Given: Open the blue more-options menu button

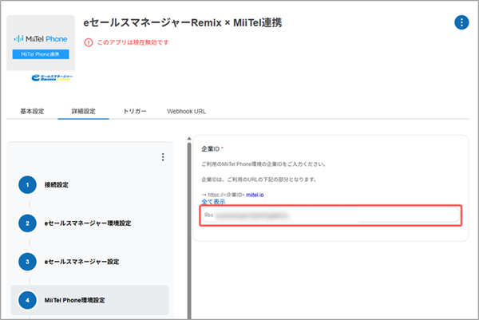Looking at the screenshot, I should [461, 22].
